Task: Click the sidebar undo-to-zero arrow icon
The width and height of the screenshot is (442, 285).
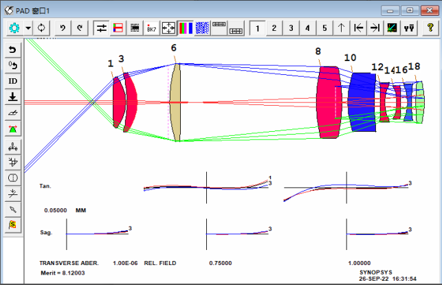Action: coord(12,65)
